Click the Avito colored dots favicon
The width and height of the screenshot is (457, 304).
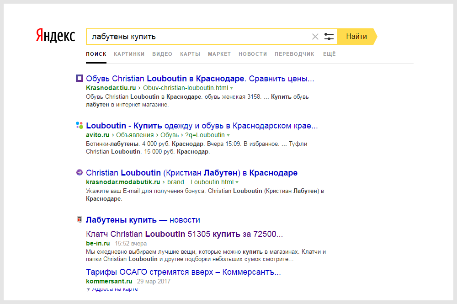(79, 125)
